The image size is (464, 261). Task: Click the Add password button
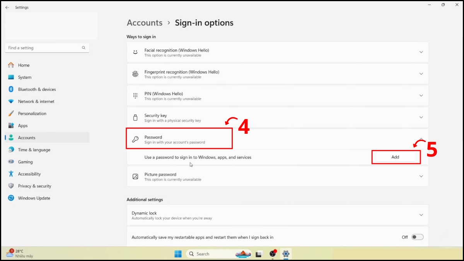point(395,157)
